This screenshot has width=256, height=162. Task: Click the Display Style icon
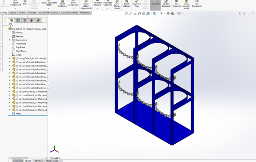coord(155,13)
